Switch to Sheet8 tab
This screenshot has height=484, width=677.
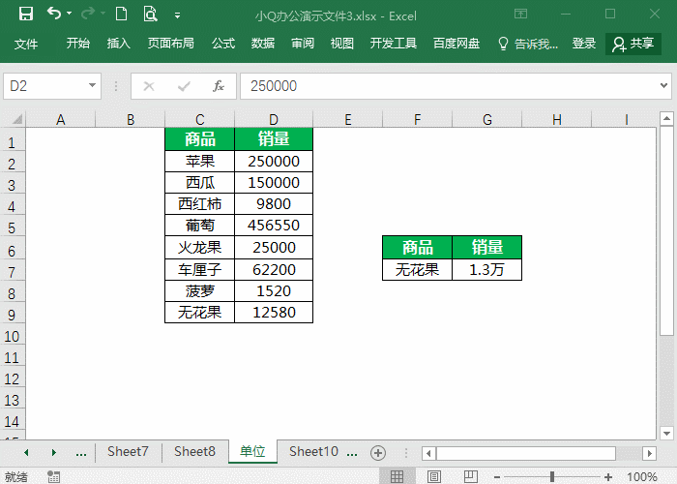click(194, 452)
